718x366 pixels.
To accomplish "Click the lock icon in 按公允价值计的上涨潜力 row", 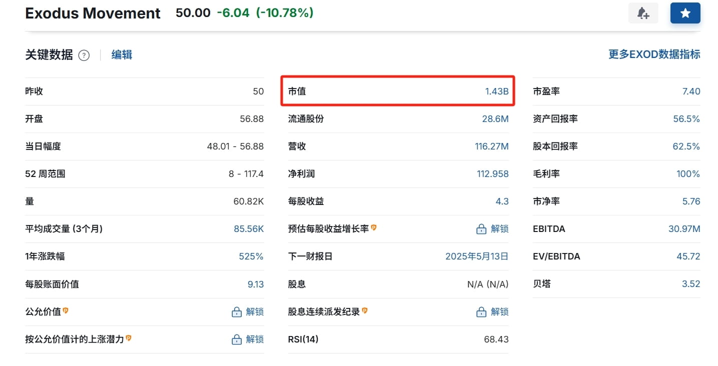I will pyautogui.click(x=237, y=339).
